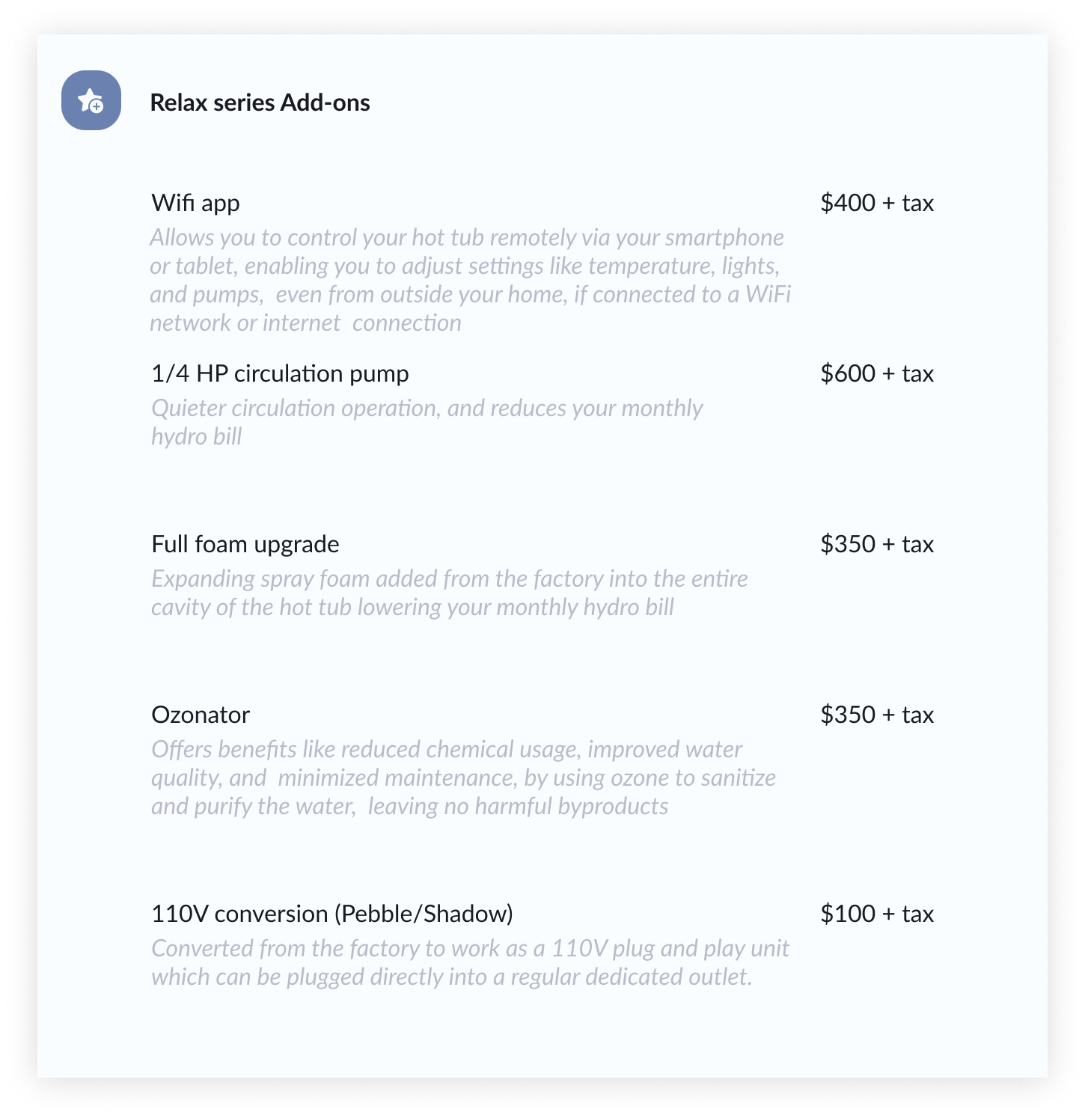This screenshot has width=1085, height=1118.
Task: Select the Wifi app add-on title
Action: (195, 203)
